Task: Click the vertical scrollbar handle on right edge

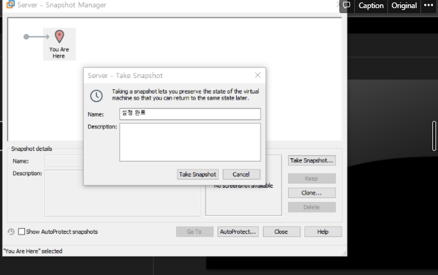Action: 434,136
